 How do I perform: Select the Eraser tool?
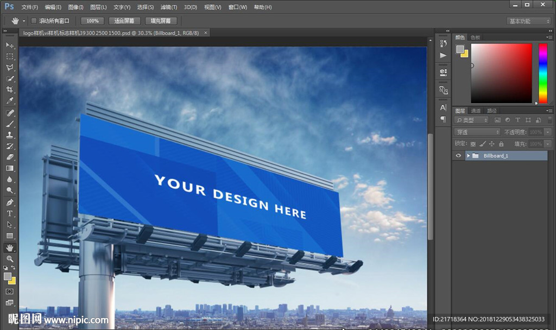coord(10,157)
